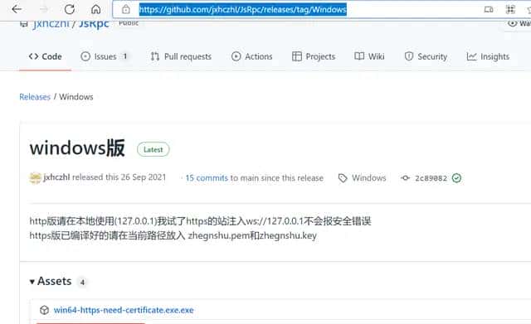Image resolution: width=531 pixels, height=324 pixels.
Task: Open the Security tab
Action: coord(426,56)
